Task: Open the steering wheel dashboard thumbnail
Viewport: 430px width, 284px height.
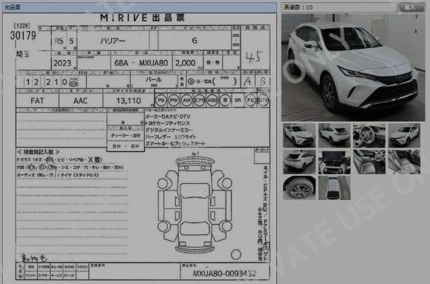Action: (369, 135)
